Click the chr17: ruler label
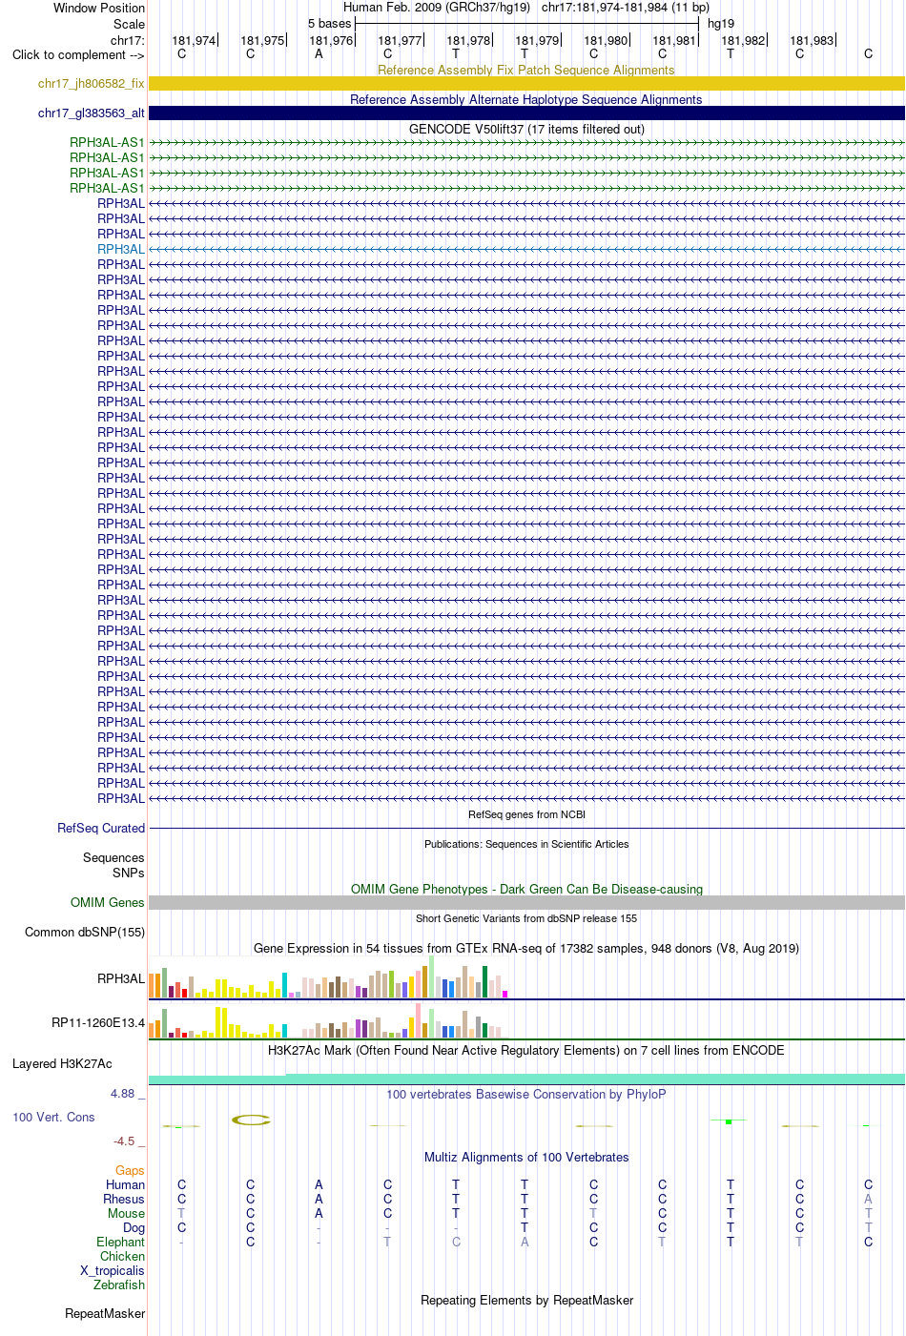This screenshot has height=1336, width=906. pos(128,41)
